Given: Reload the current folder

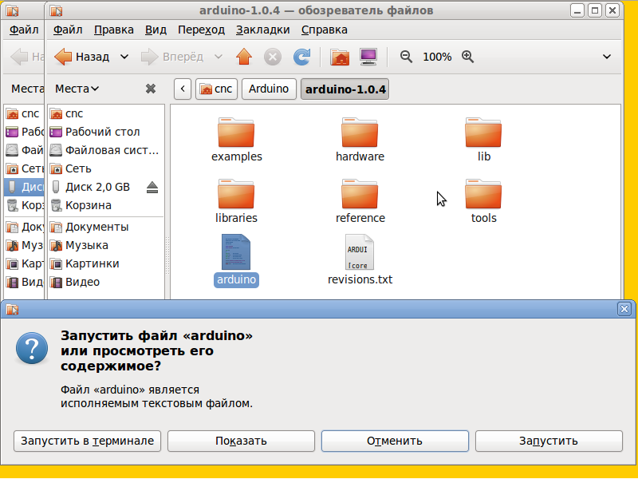Looking at the screenshot, I should [302, 57].
